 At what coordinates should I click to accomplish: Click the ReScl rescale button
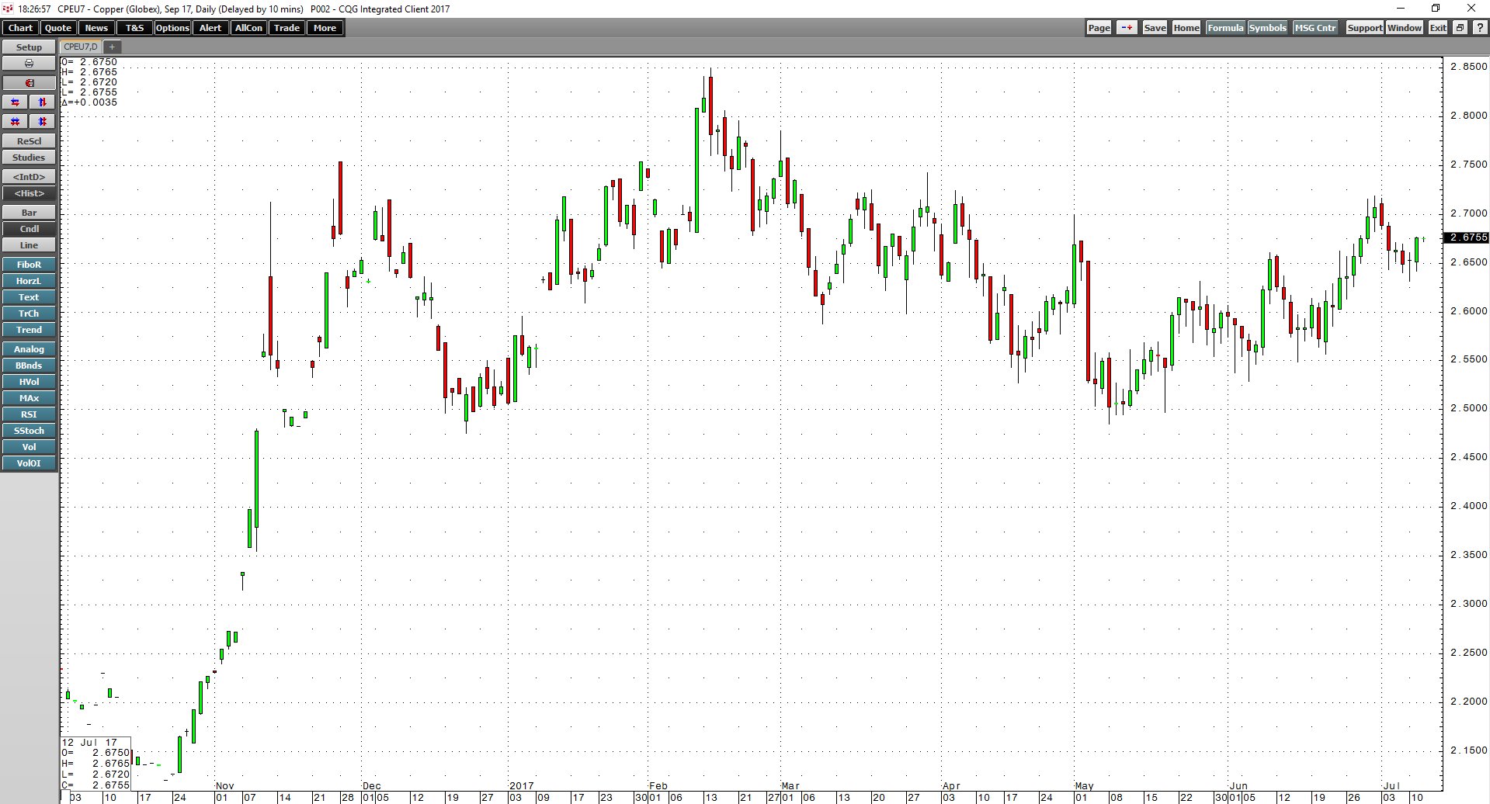(29, 141)
